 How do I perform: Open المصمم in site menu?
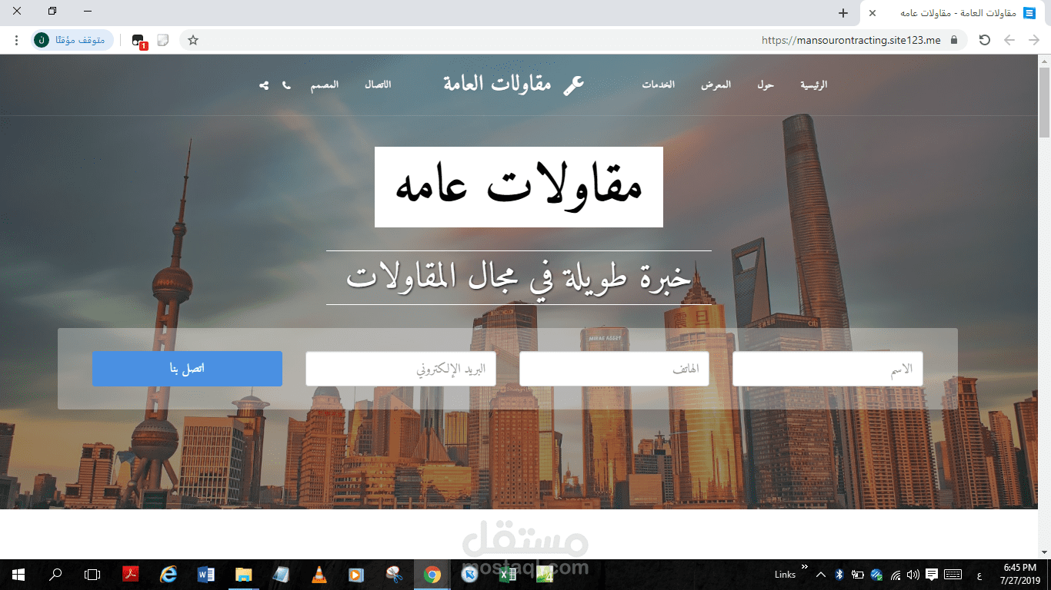point(325,85)
